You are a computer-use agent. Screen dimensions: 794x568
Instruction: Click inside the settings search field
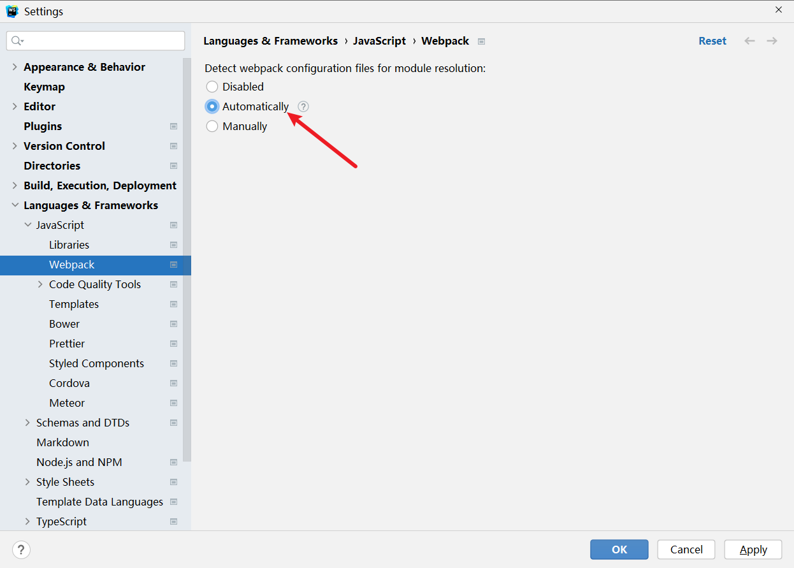pyautogui.click(x=96, y=40)
